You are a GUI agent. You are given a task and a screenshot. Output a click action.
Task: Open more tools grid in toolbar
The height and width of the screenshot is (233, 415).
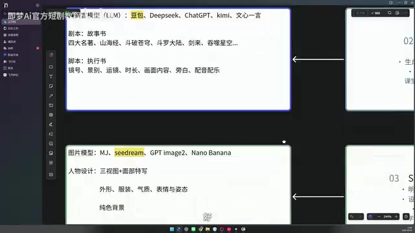[x=51, y=162]
